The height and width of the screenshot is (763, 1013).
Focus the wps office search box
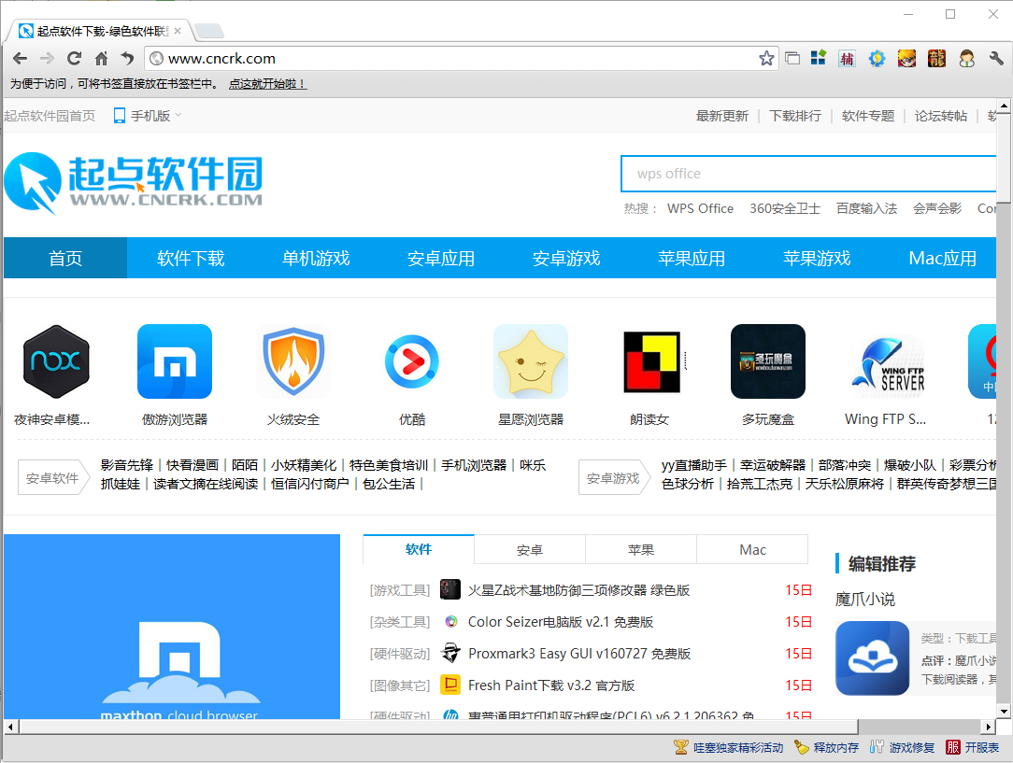click(x=808, y=174)
